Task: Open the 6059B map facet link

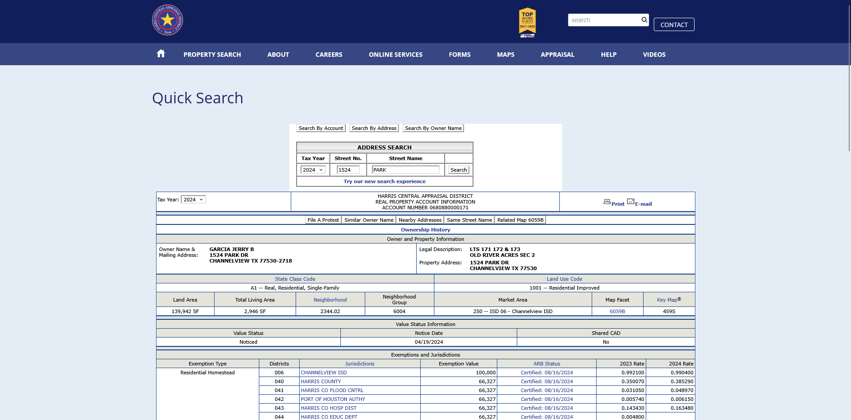Action: tap(617, 311)
